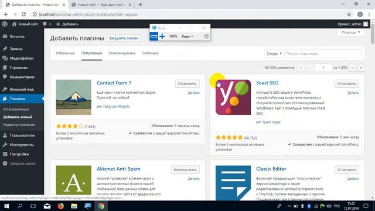Click the Akismet logo thumbnail
Screen dimensions: 375x211
(x=73, y=180)
